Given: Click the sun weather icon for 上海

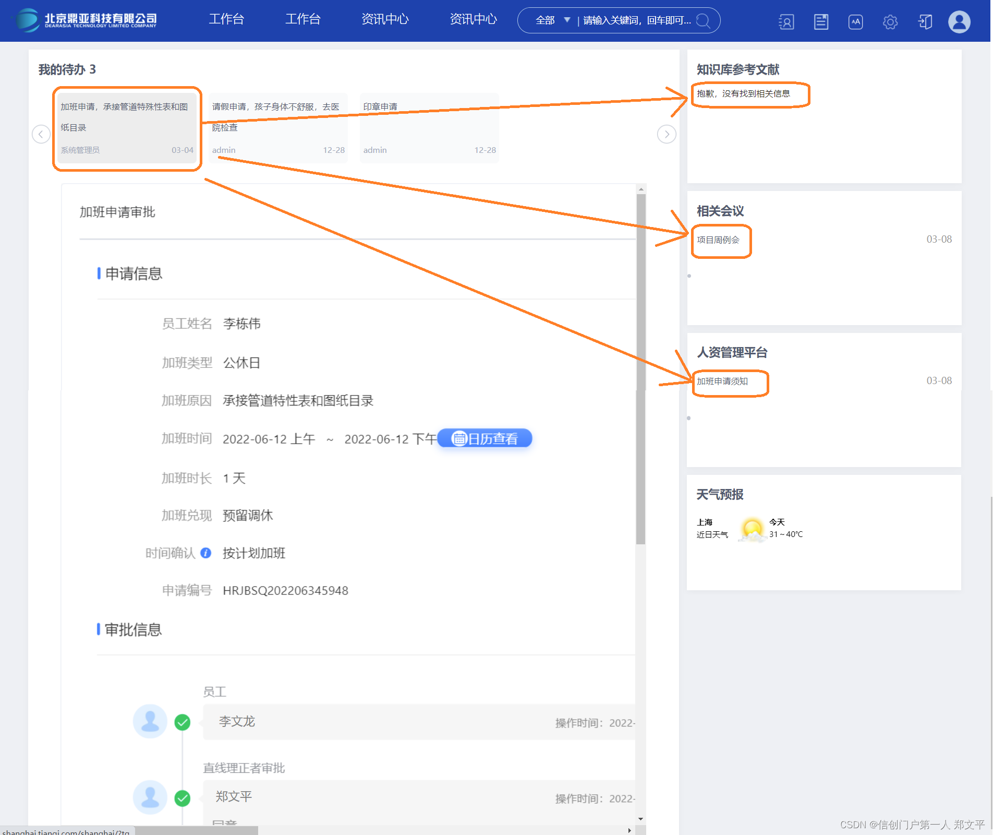Looking at the screenshot, I should (752, 529).
